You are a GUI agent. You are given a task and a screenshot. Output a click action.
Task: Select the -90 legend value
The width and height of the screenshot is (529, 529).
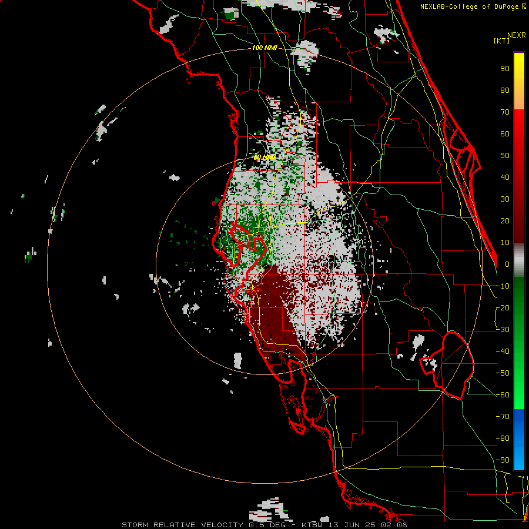point(503,460)
